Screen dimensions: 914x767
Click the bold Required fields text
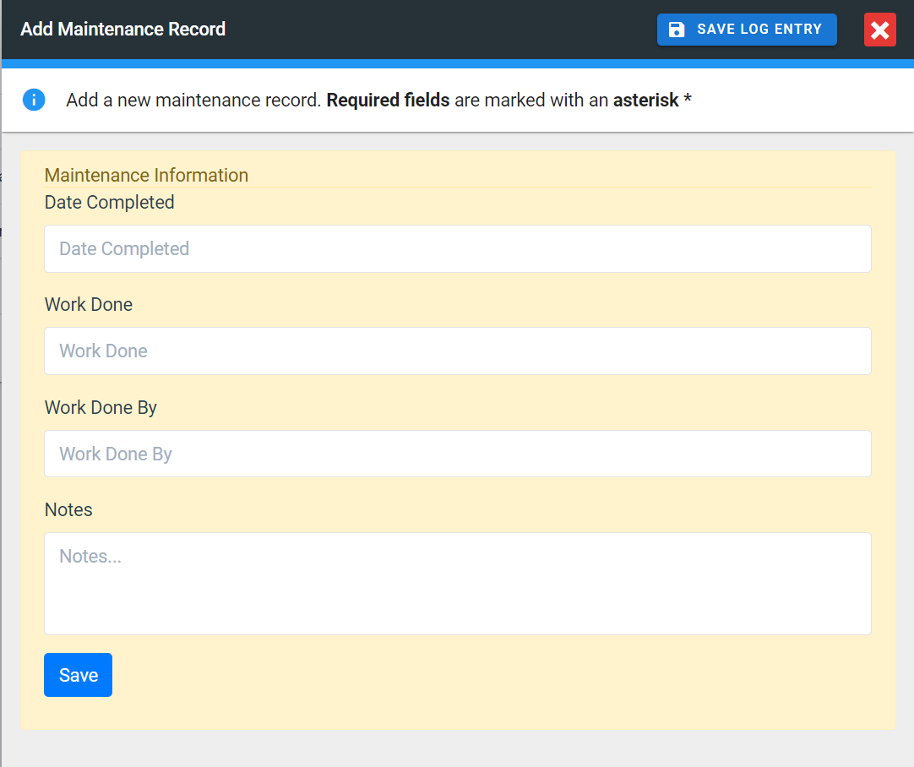[388, 101]
